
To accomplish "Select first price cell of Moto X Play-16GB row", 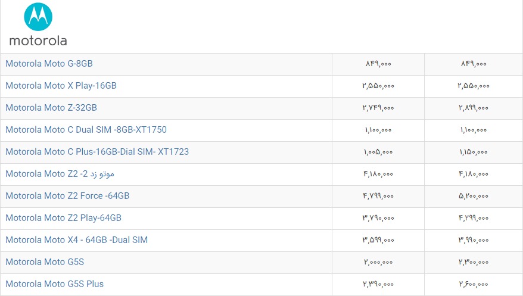I will [x=378, y=86].
